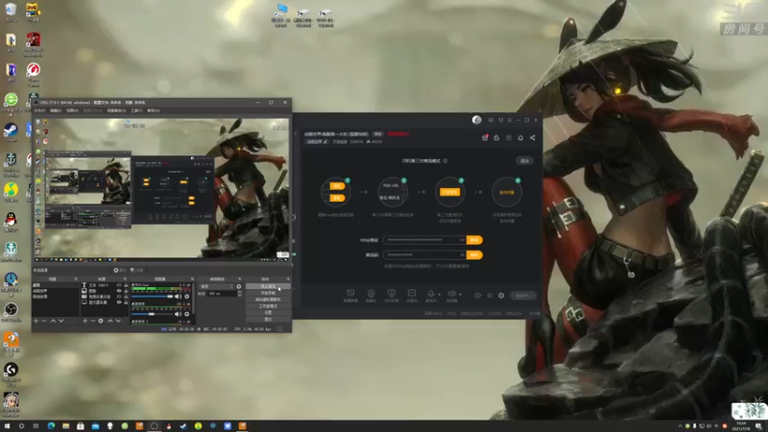Copy the rtmp address with orange button
Image resolution: width=768 pixels, height=432 pixels.
point(474,240)
